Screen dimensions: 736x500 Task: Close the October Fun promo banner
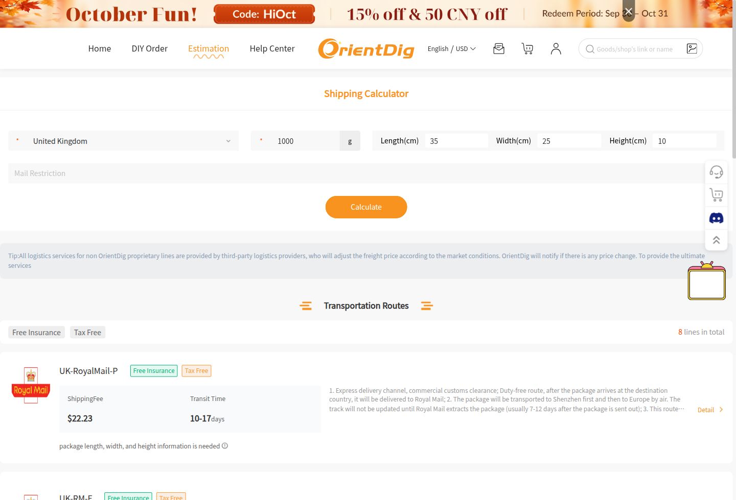click(x=629, y=11)
